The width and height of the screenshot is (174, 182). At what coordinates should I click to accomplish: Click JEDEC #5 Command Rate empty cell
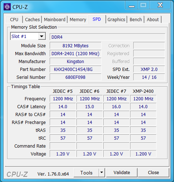point(63,146)
